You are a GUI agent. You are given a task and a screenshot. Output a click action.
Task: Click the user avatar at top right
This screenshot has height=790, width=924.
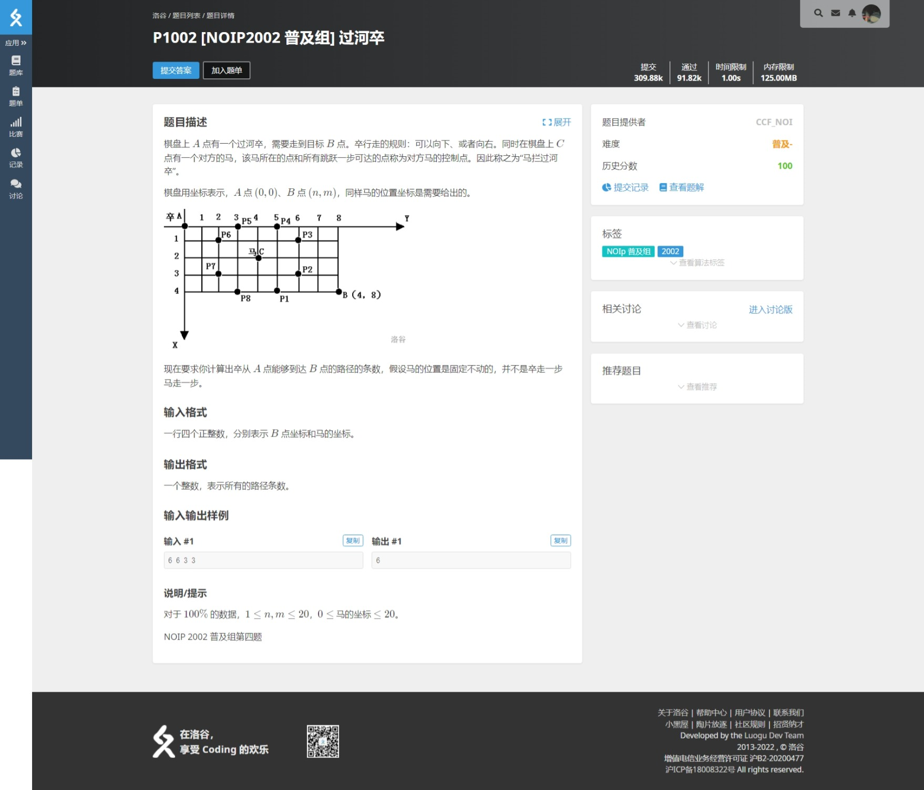coord(871,13)
